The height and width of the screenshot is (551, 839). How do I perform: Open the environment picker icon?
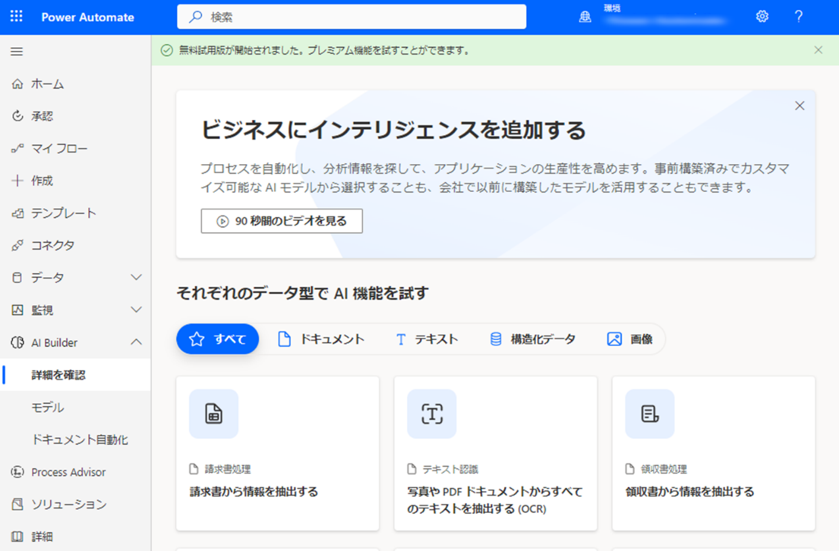[x=585, y=17]
